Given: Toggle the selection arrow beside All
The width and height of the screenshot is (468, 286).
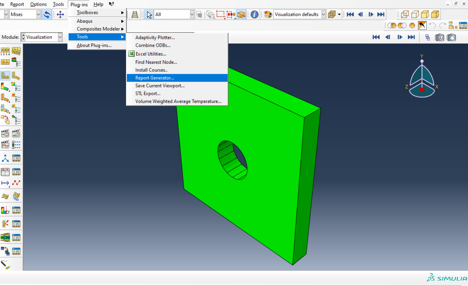Looking at the screenshot, I should pos(149,14).
